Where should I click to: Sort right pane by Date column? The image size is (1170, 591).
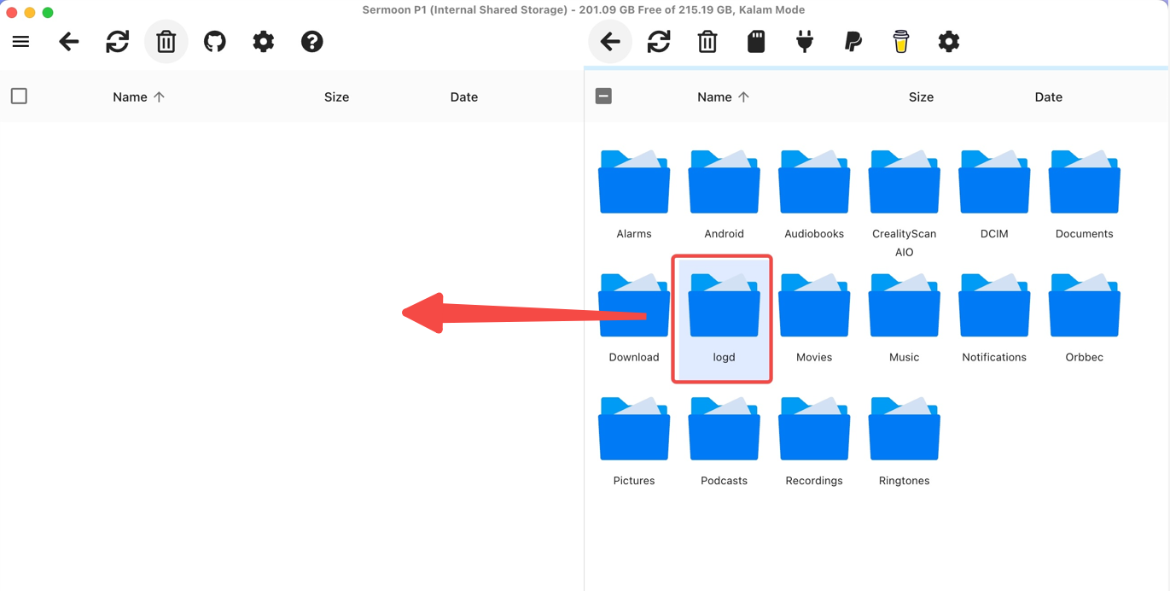coord(1049,97)
